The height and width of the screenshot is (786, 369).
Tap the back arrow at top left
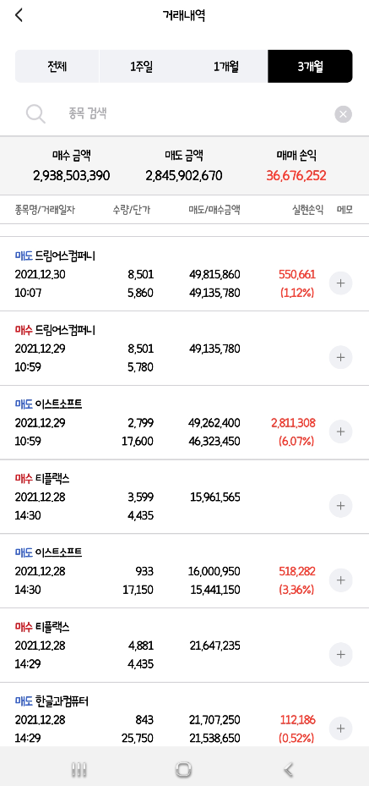tap(19, 15)
